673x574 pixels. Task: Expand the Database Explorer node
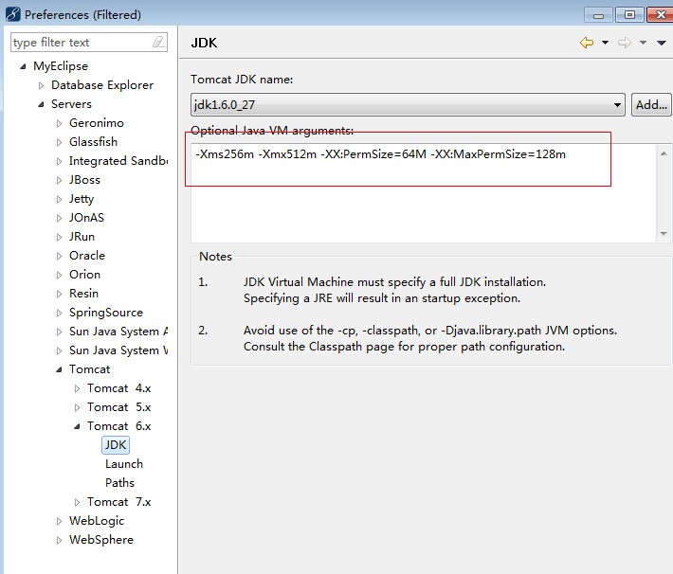41,85
